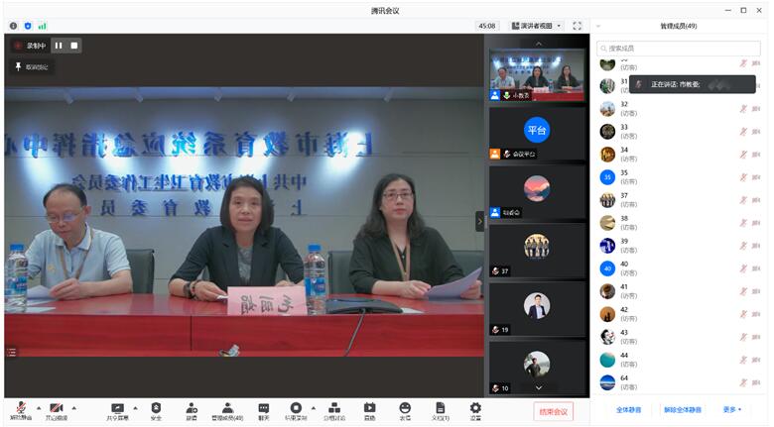Click the Unmute All button
The width and height of the screenshot is (774, 427).
(x=683, y=409)
